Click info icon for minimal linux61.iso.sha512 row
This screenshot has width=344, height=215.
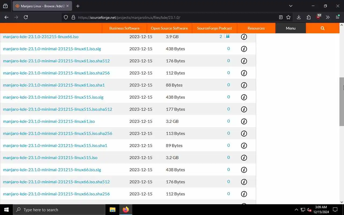click(x=244, y=61)
